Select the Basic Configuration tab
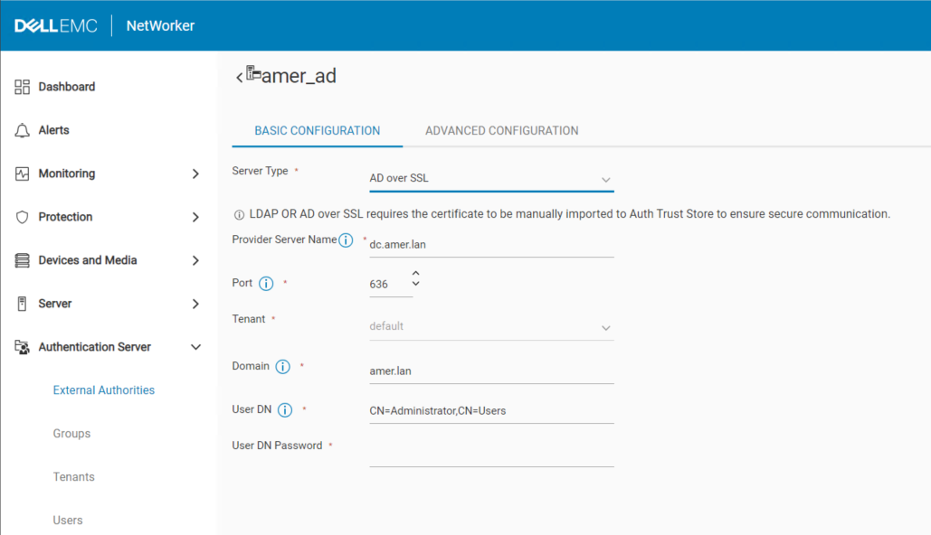Image resolution: width=931 pixels, height=535 pixels. coord(317,130)
